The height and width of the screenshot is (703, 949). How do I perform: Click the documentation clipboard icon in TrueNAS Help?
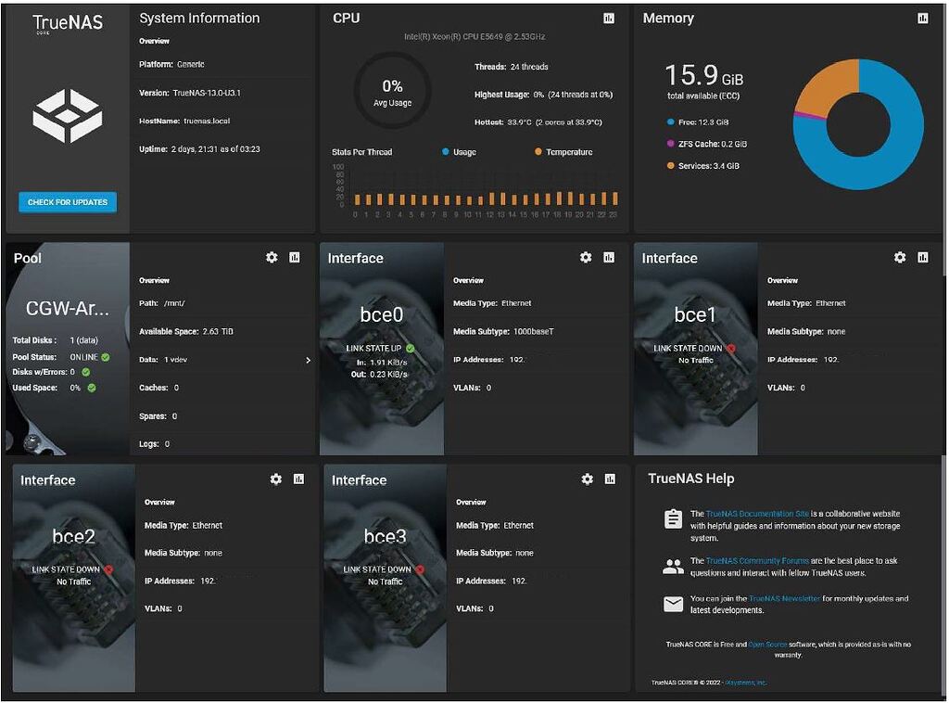672,518
